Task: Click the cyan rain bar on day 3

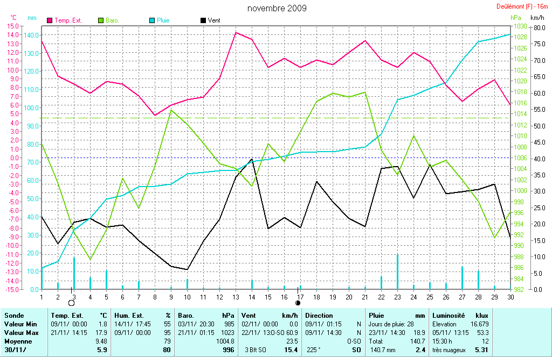Action: click(74, 273)
